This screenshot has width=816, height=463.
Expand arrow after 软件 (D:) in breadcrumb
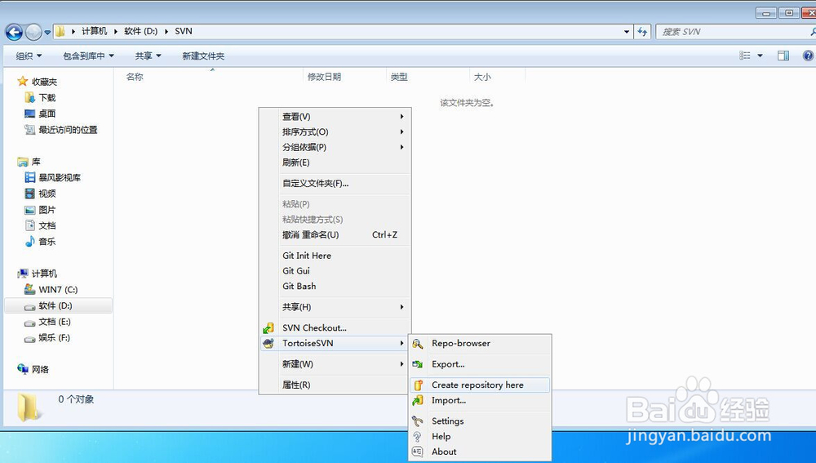(166, 31)
